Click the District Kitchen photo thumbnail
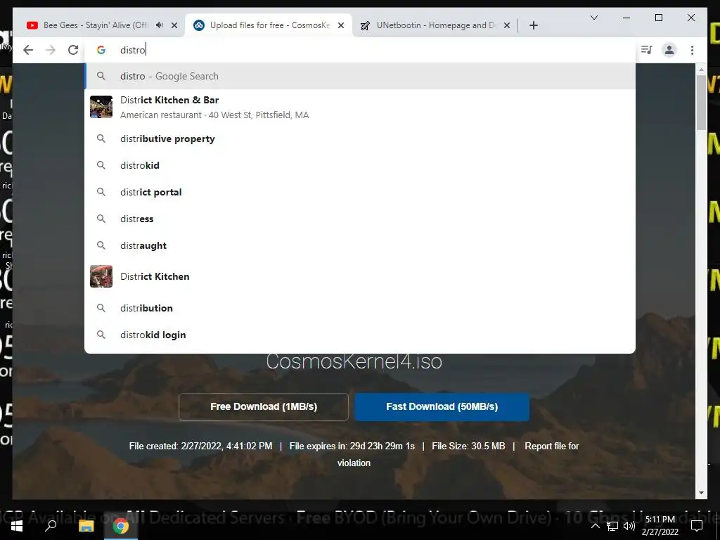This screenshot has height=540, width=720. 101,276
